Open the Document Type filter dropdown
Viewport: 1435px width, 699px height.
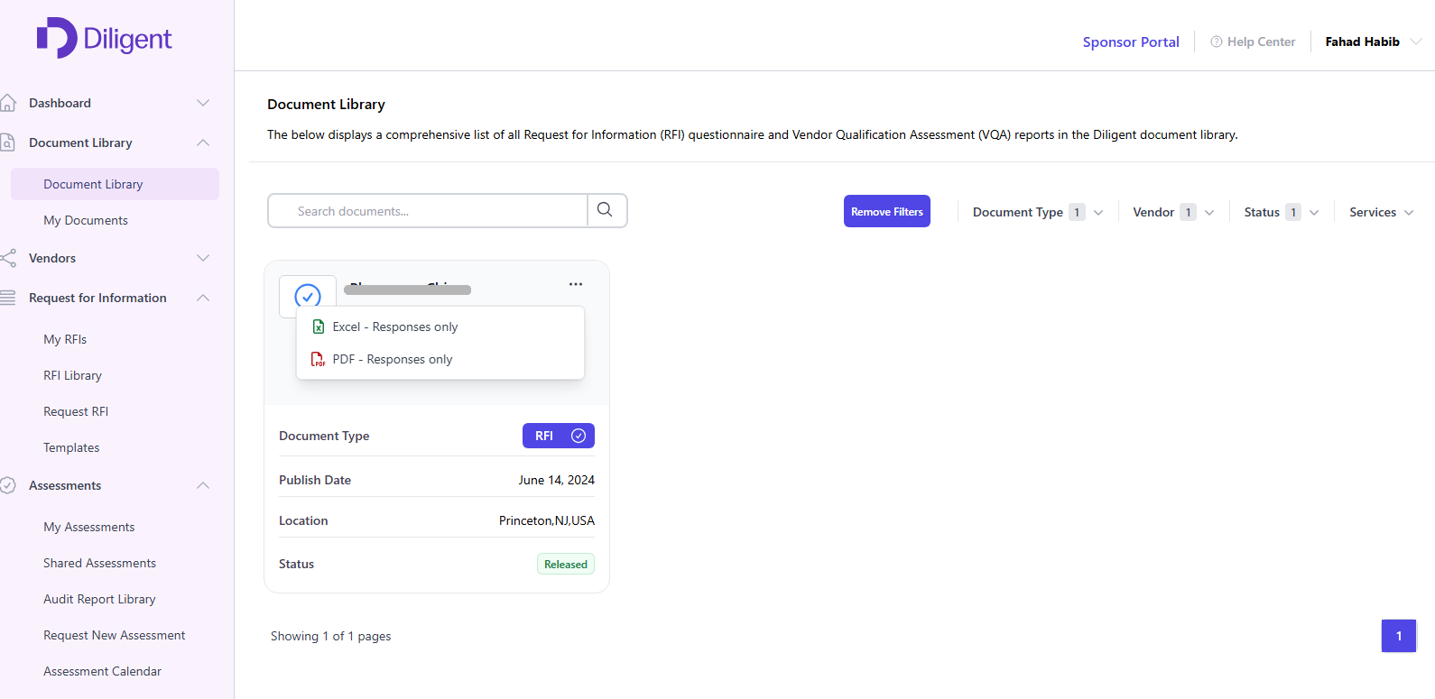(x=1038, y=212)
